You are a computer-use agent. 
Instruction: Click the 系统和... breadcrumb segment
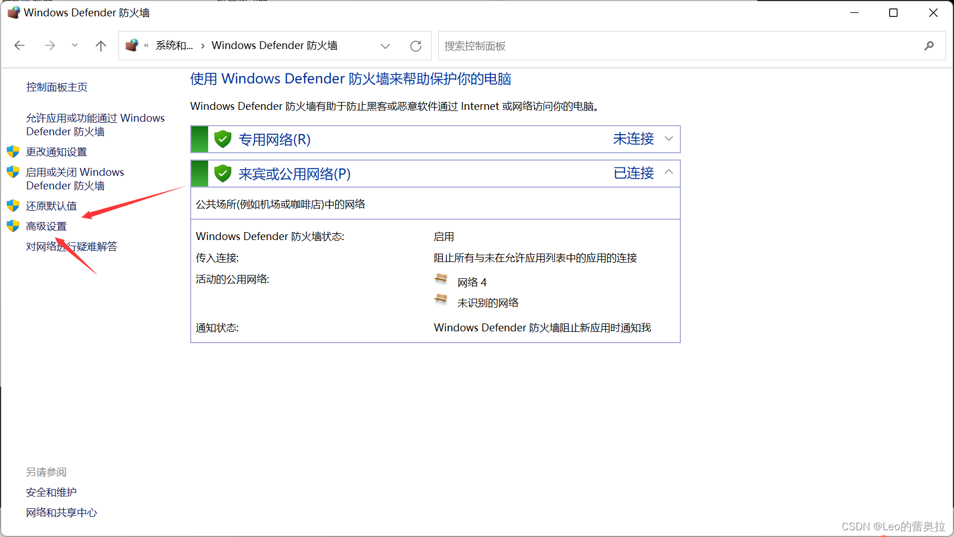(x=174, y=46)
